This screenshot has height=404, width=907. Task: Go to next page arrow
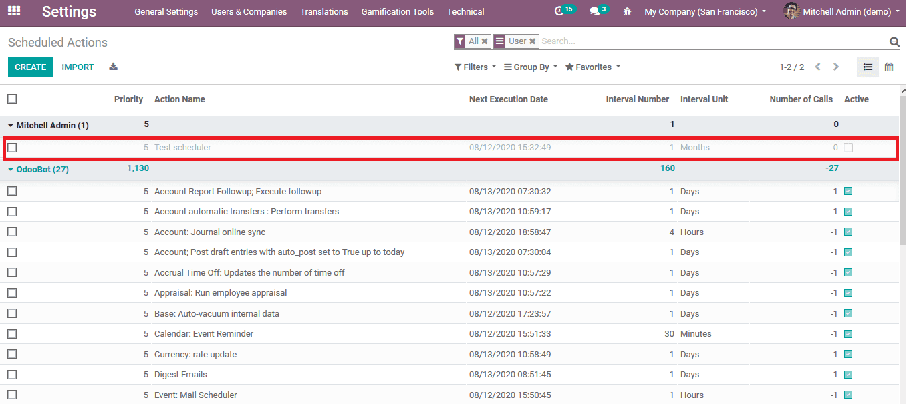[x=836, y=67]
